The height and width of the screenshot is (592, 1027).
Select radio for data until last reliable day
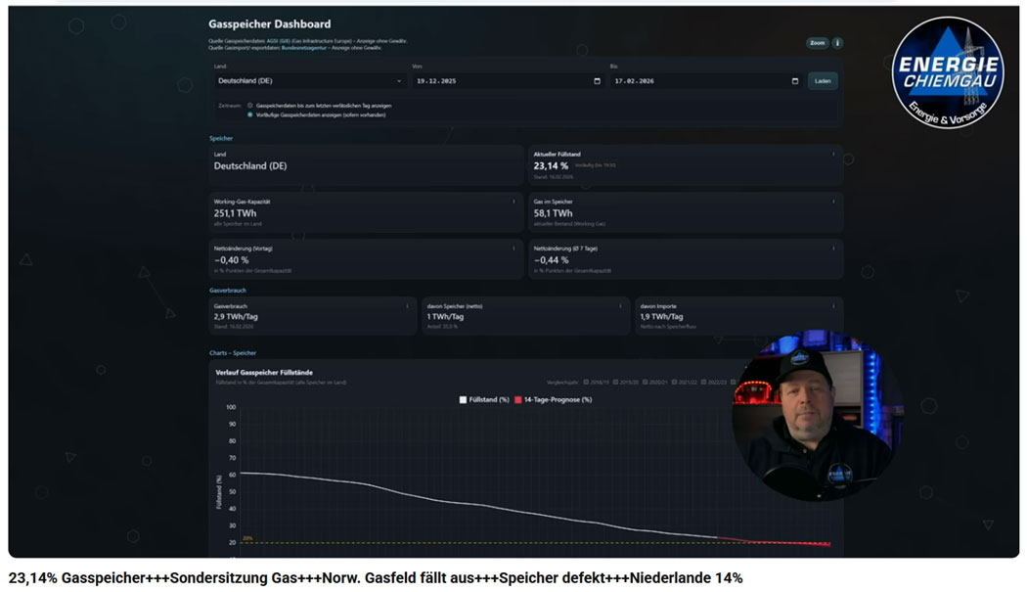click(x=250, y=105)
